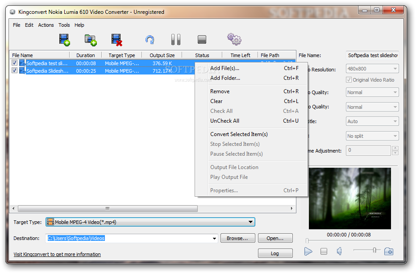This screenshot has width=416, height=273.
Task: Click the Status column header
Action: tap(202, 55)
